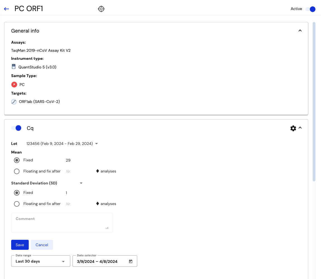
Task: Open the calendar icon in Date selector
Action: 131,261
